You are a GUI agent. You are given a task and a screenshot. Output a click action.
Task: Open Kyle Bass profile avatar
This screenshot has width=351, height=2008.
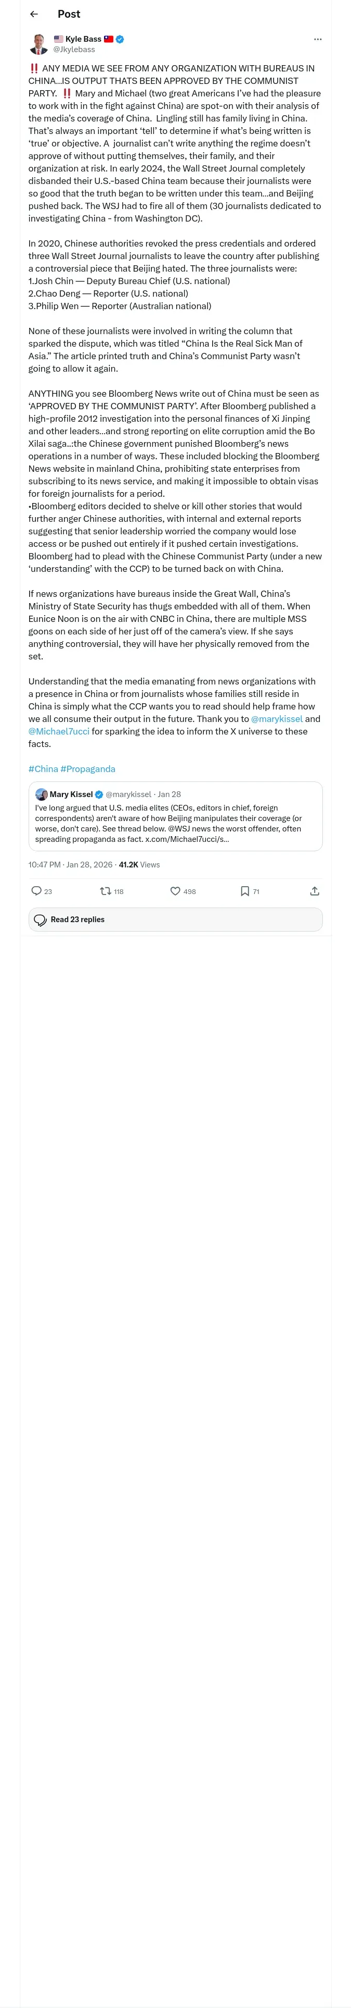pyautogui.click(x=38, y=44)
